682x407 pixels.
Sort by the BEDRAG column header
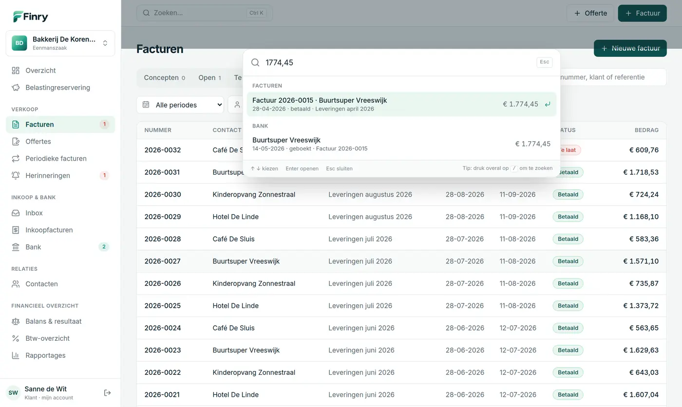pos(646,130)
